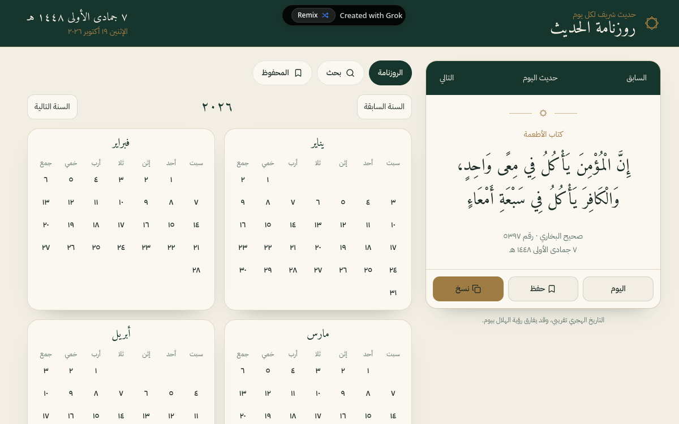The height and width of the screenshot is (424, 679).
Task: Click the خمي weekday header in أبريل
Action: (71, 354)
